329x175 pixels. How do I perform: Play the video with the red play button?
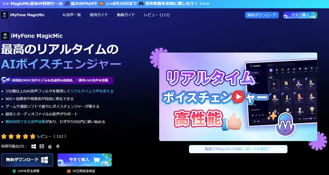(238, 97)
